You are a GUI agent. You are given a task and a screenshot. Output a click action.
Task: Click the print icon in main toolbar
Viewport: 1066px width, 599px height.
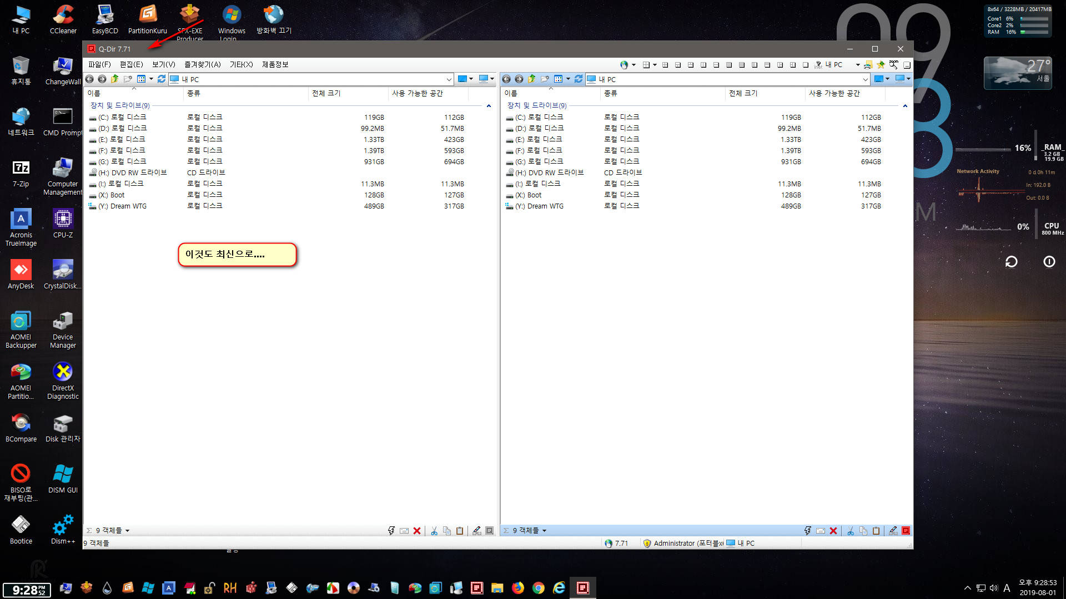868,65
